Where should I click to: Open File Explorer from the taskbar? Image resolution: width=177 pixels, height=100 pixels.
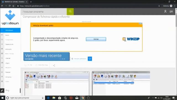click(x=54, y=98)
